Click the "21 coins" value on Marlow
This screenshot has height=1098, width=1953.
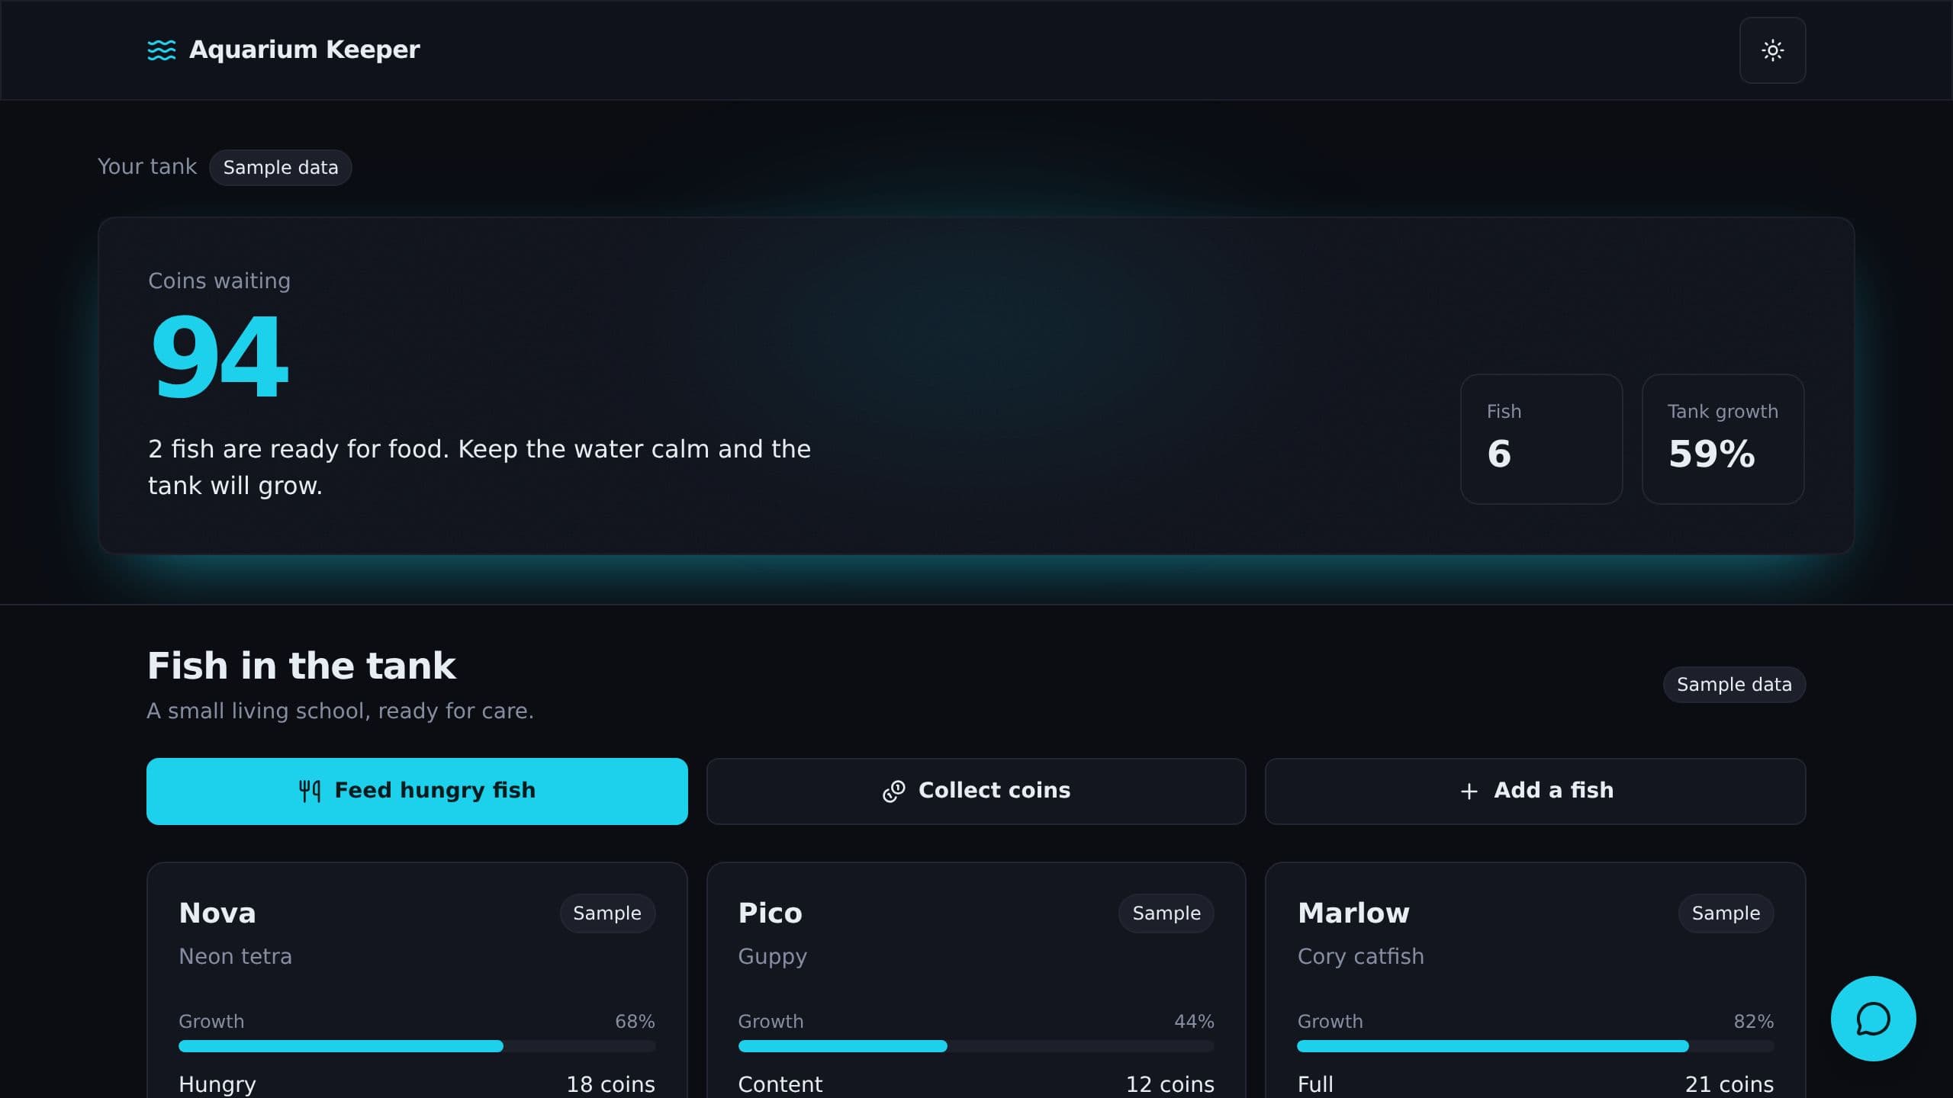(1729, 1084)
